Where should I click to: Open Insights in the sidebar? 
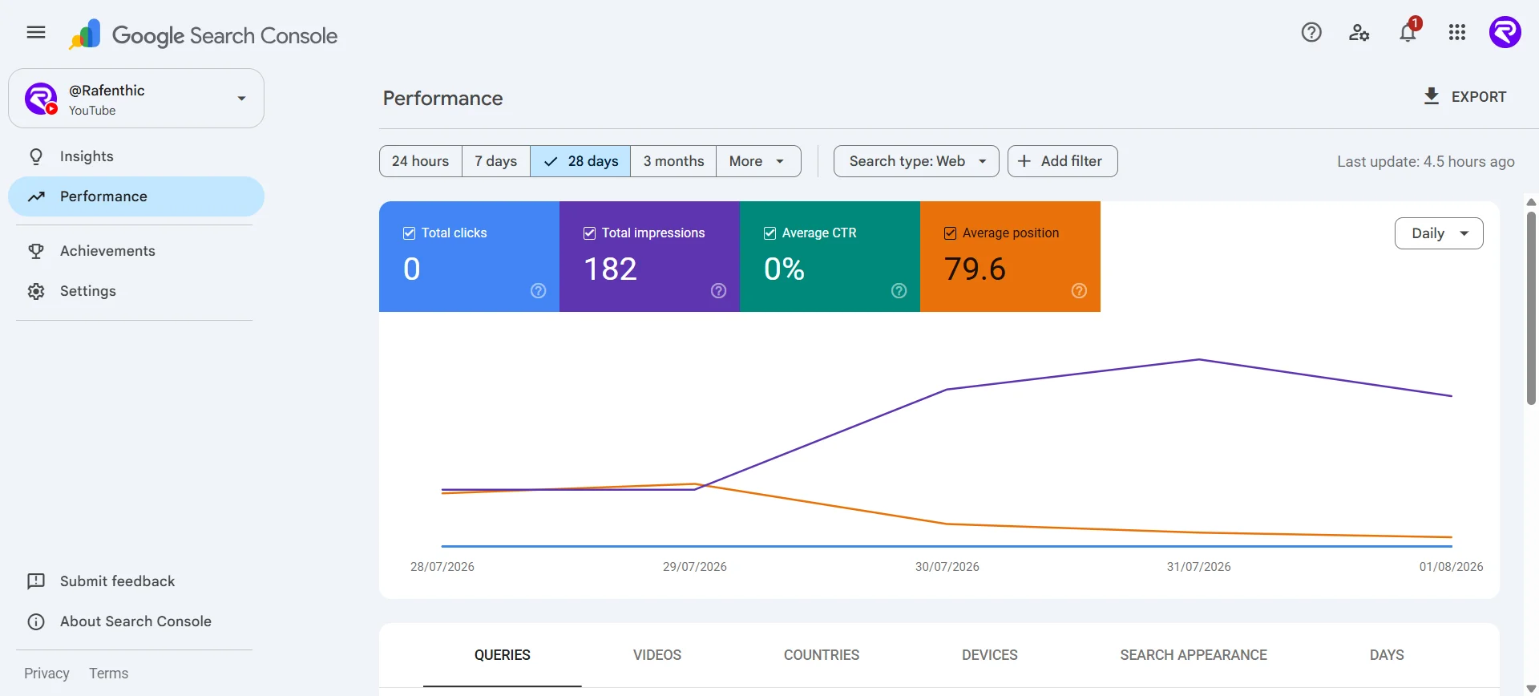click(x=136, y=156)
